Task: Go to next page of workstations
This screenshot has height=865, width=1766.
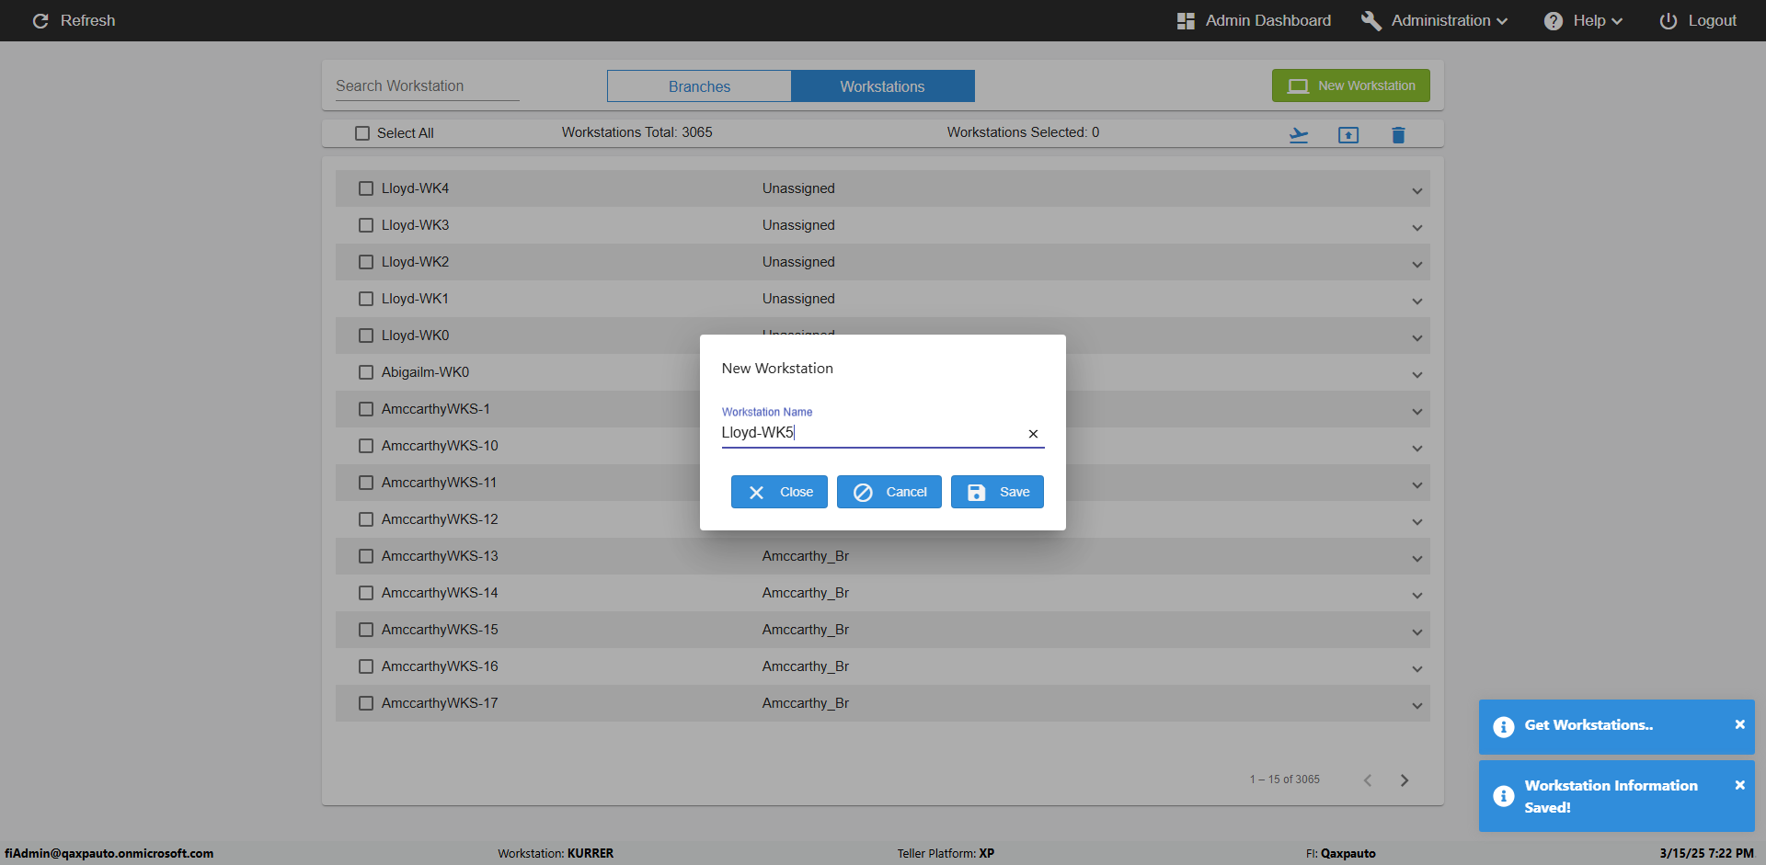Action: (1405, 780)
